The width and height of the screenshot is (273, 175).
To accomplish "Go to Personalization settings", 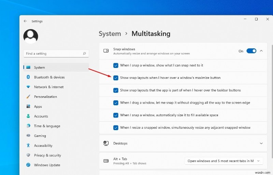I will (56, 97).
